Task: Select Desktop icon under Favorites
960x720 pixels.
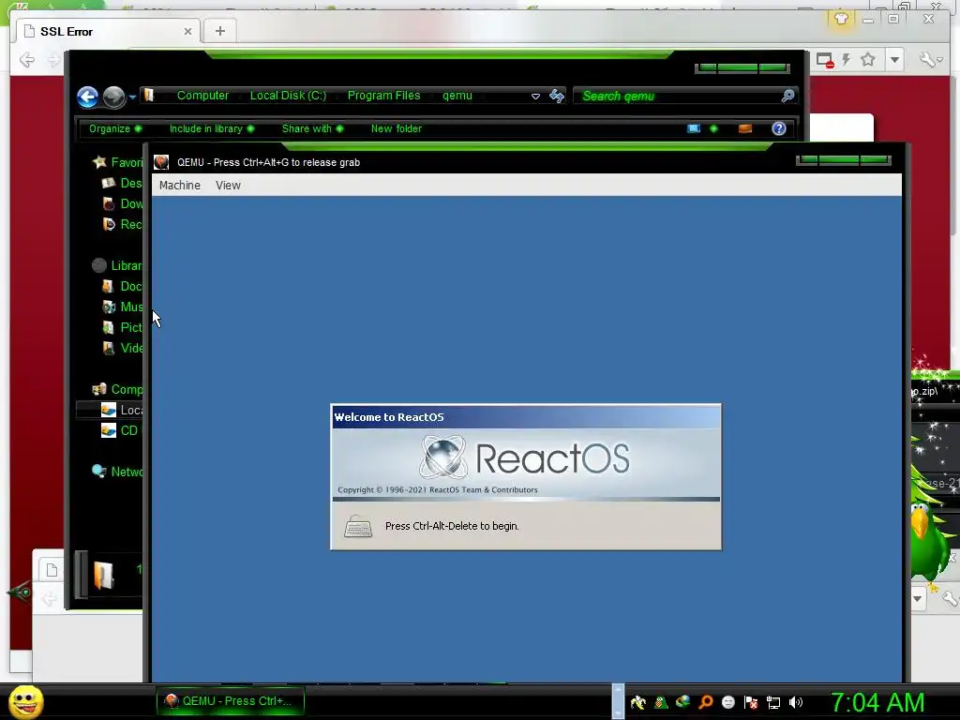Action: pos(109,183)
